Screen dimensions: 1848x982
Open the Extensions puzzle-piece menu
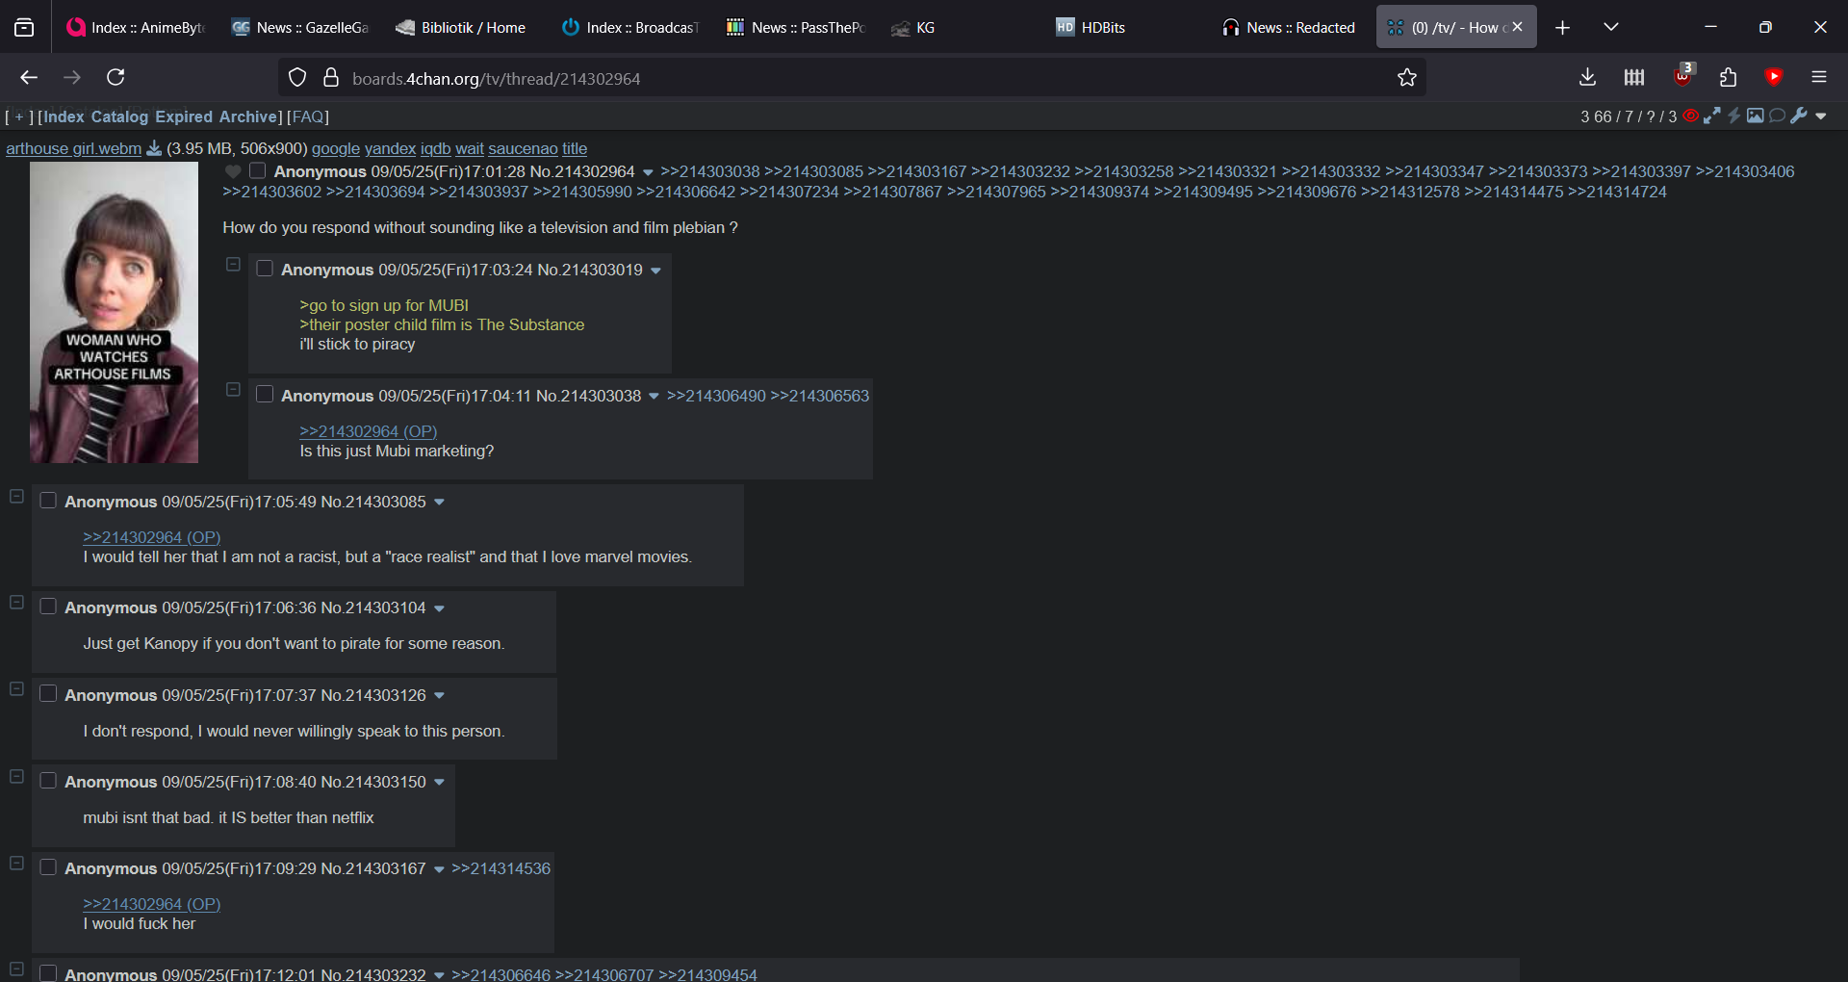tap(1729, 77)
